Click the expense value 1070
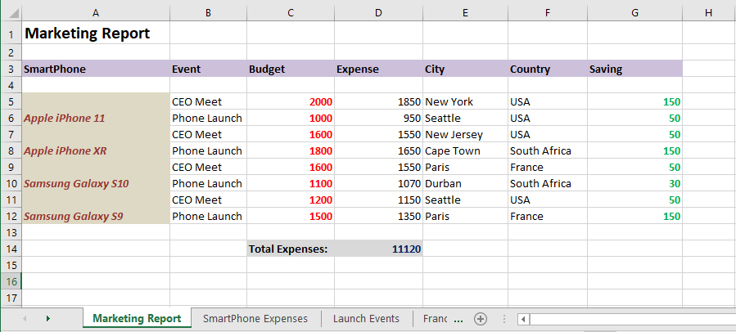 [x=378, y=184]
